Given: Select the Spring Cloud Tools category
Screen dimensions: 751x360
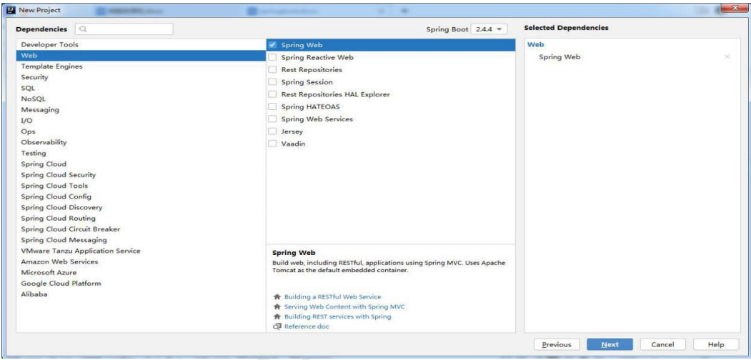Looking at the screenshot, I should pos(141,186).
